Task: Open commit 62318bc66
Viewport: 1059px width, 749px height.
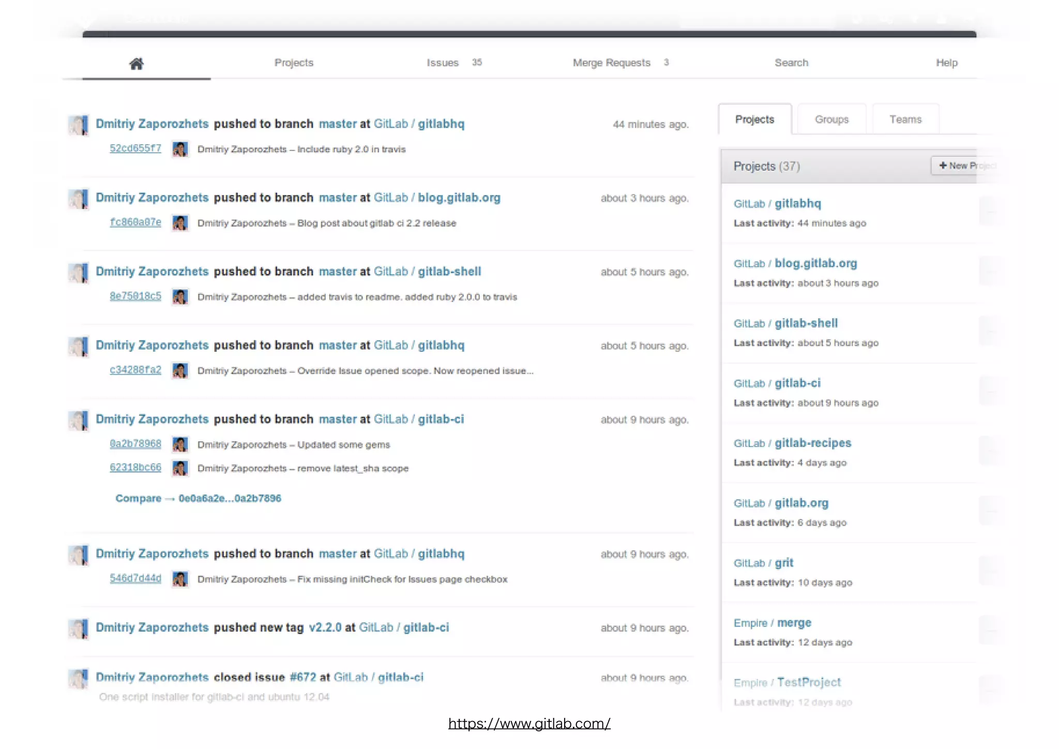Action: [x=135, y=468]
